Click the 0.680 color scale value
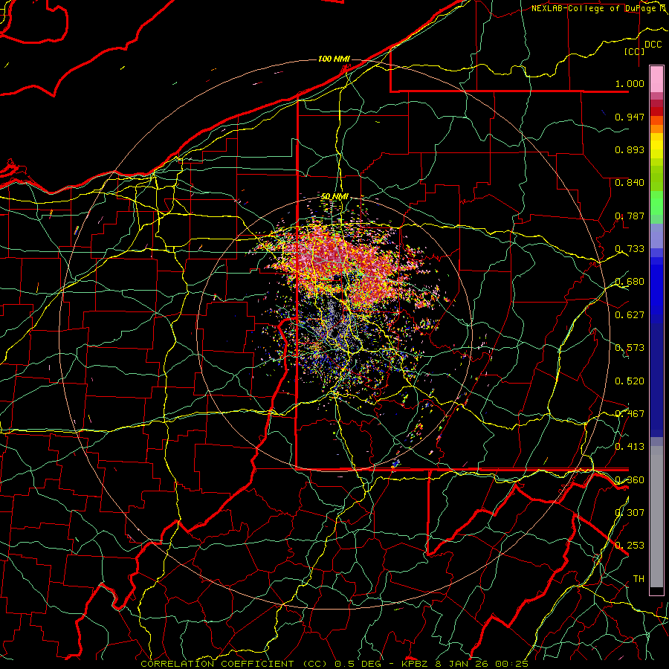Screen dimensions: 669x669 click(630, 282)
